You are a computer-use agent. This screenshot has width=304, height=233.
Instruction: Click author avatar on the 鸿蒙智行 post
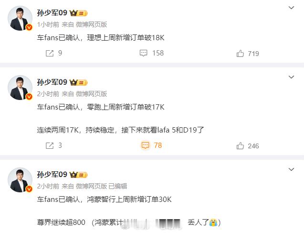[x=20, y=180]
